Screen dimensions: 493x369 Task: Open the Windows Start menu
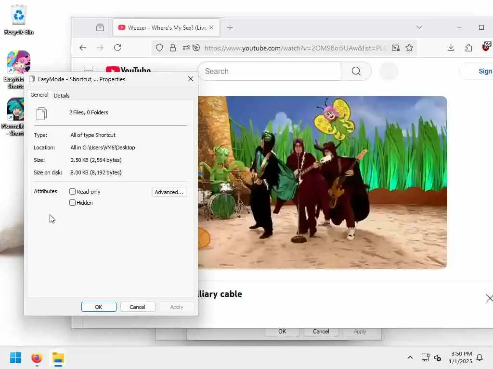(x=16, y=357)
